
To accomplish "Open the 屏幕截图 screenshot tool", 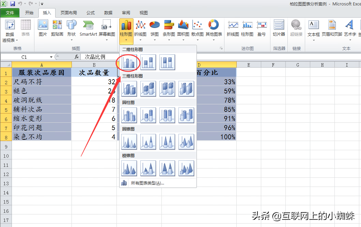I will [x=107, y=31].
